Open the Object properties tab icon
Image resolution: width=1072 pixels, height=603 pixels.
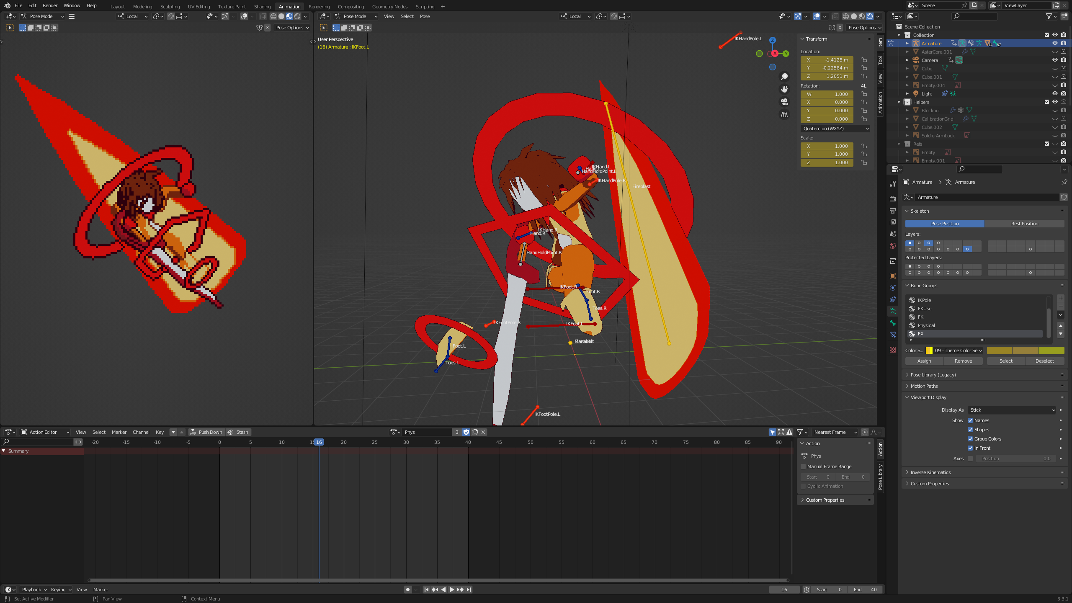[893, 276]
